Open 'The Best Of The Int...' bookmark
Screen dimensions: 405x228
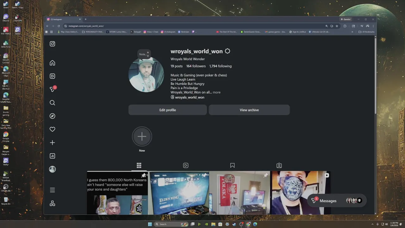[227, 32]
